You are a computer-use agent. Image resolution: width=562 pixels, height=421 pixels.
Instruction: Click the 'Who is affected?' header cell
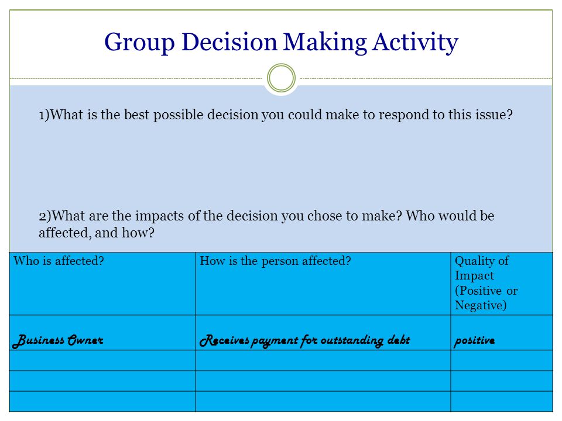tap(102, 284)
